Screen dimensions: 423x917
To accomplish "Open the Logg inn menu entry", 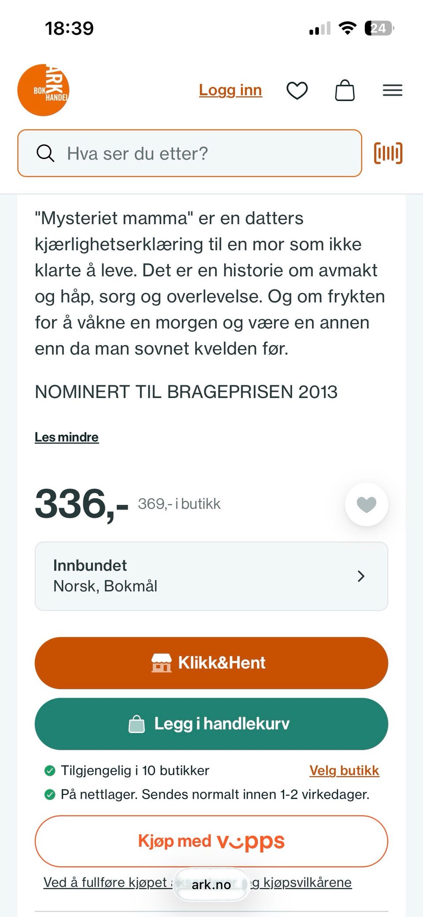I will (230, 90).
